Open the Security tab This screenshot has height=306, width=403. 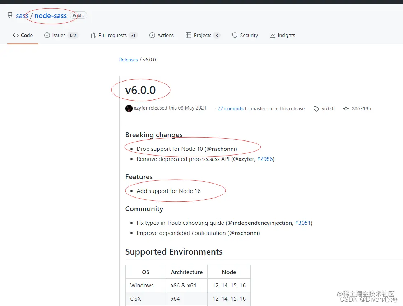pyautogui.click(x=245, y=36)
